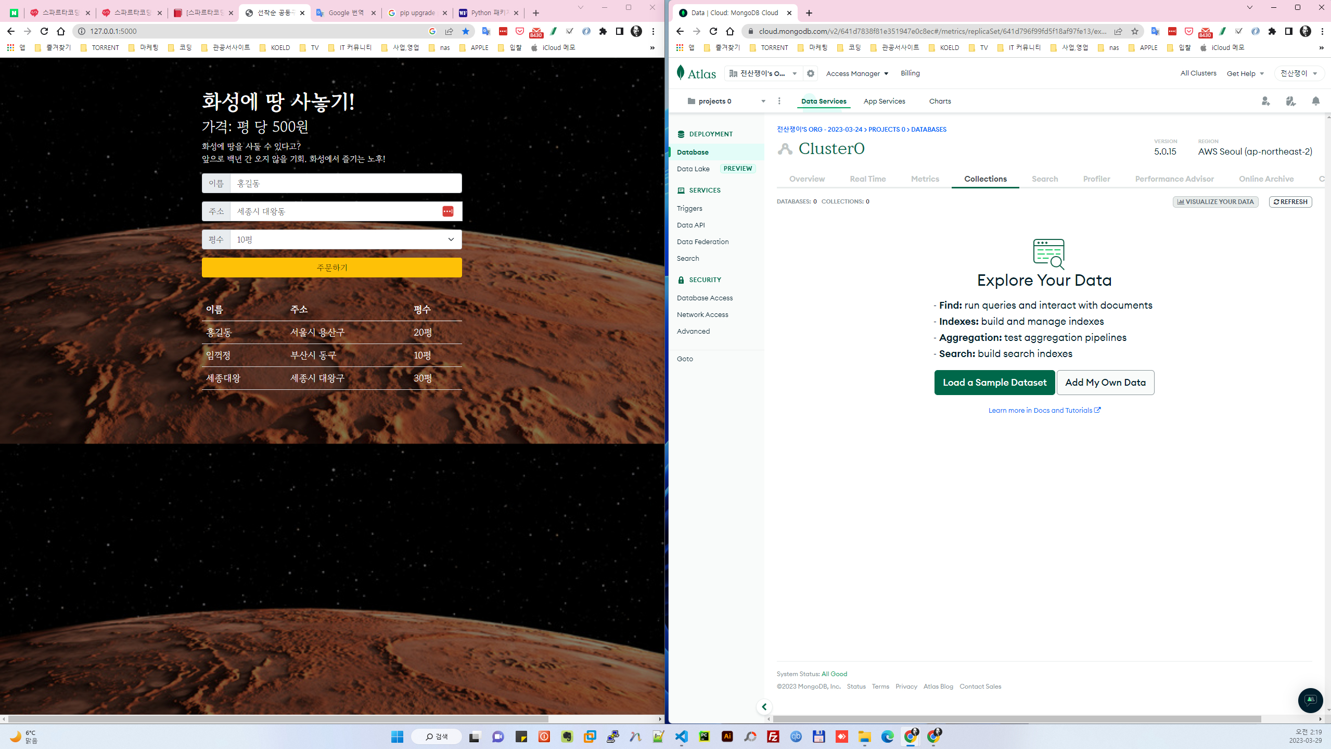Viewport: 1331px width, 749px height.
Task: Open PyCharm from the taskbar
Action: (x=704, y=737)
